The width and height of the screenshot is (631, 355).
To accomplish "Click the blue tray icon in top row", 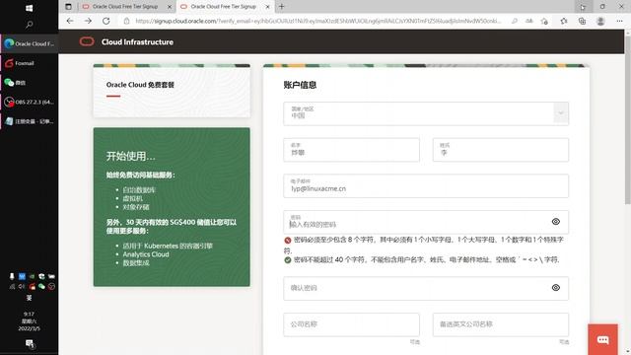I will tap(22, 276).
